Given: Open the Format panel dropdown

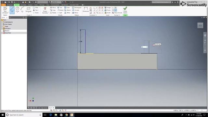Looking at the screenshot, I should [x=117, y=15].
